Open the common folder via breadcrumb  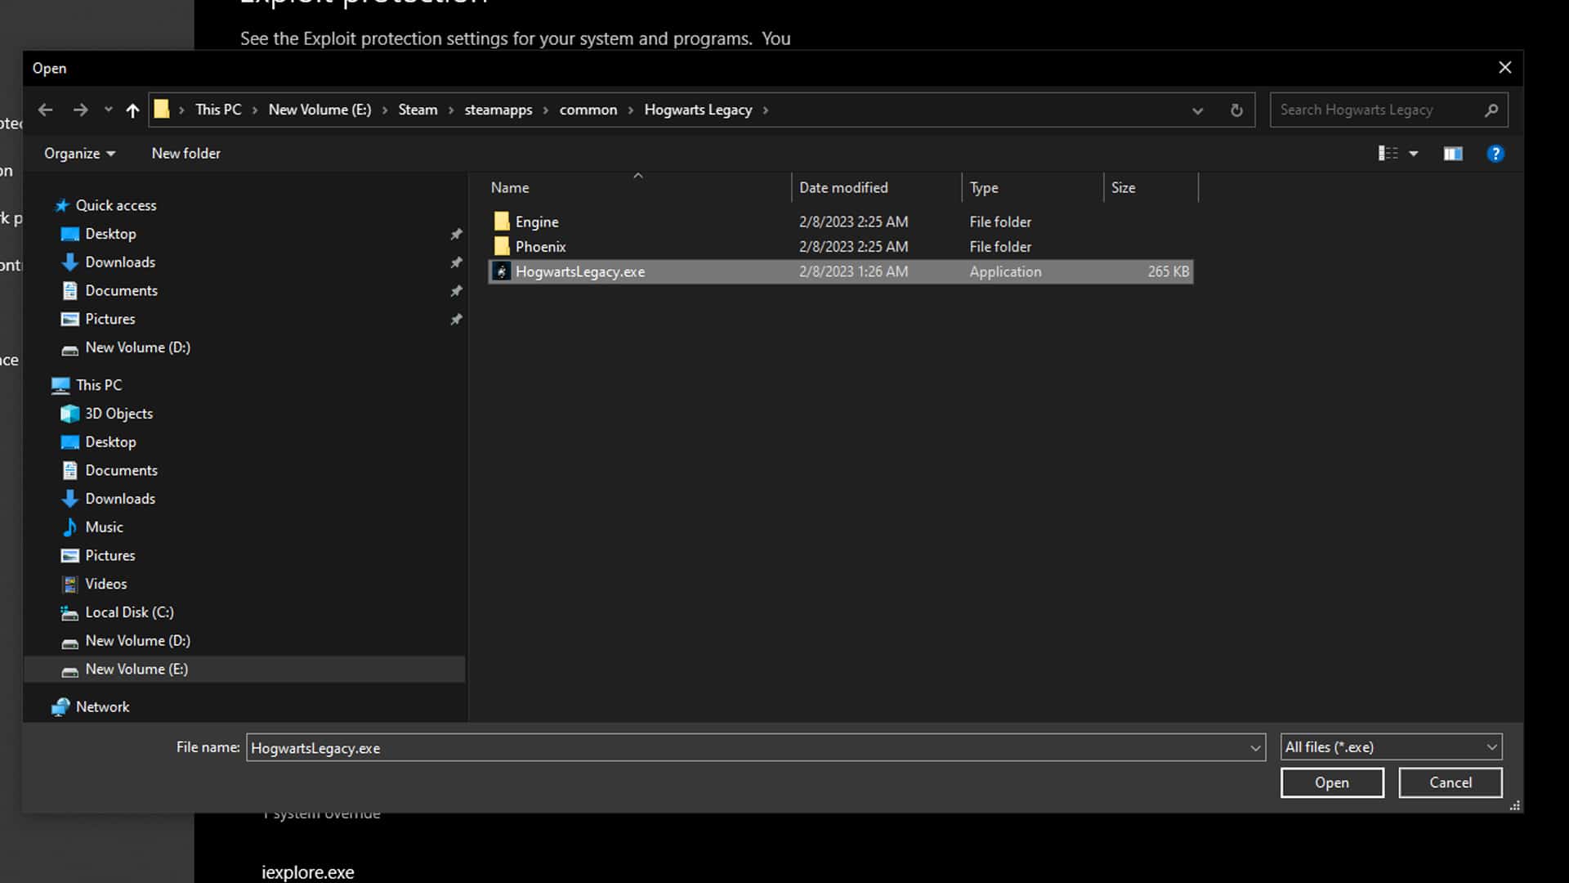588,110
